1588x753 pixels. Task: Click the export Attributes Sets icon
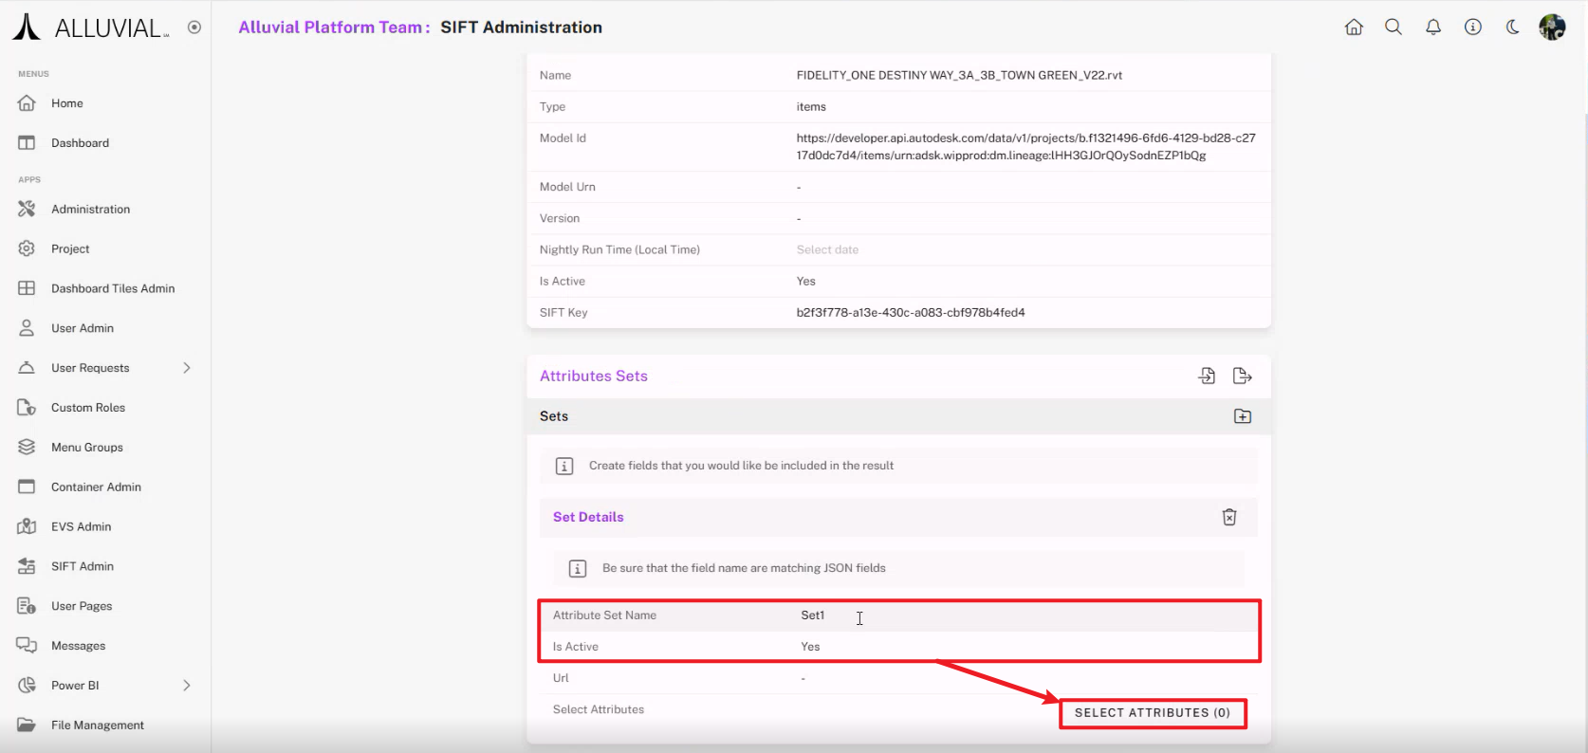(x=1242, y=376)
